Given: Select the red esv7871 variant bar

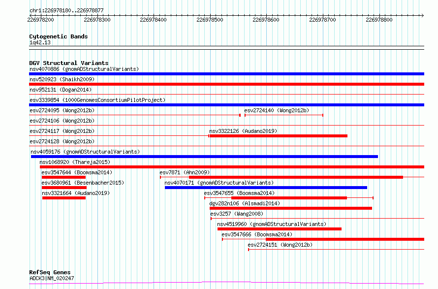Looking at the screenshot, I should coord(296,177).
